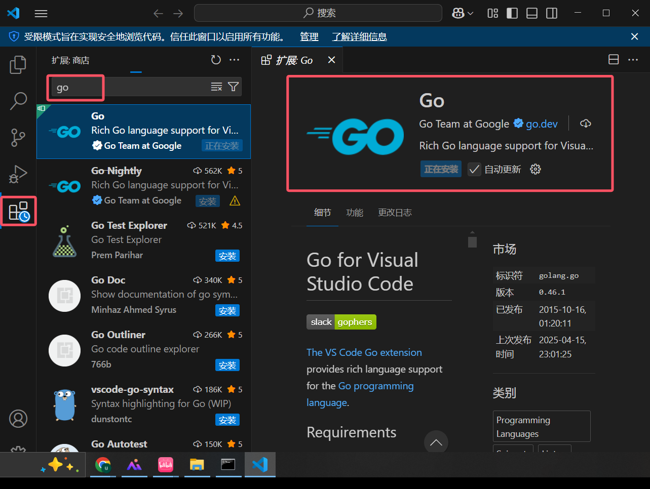This screenshot has width=650, height=489.
Task: Open 了解详细信息 link in banner
Action: (x=359, y=36)
